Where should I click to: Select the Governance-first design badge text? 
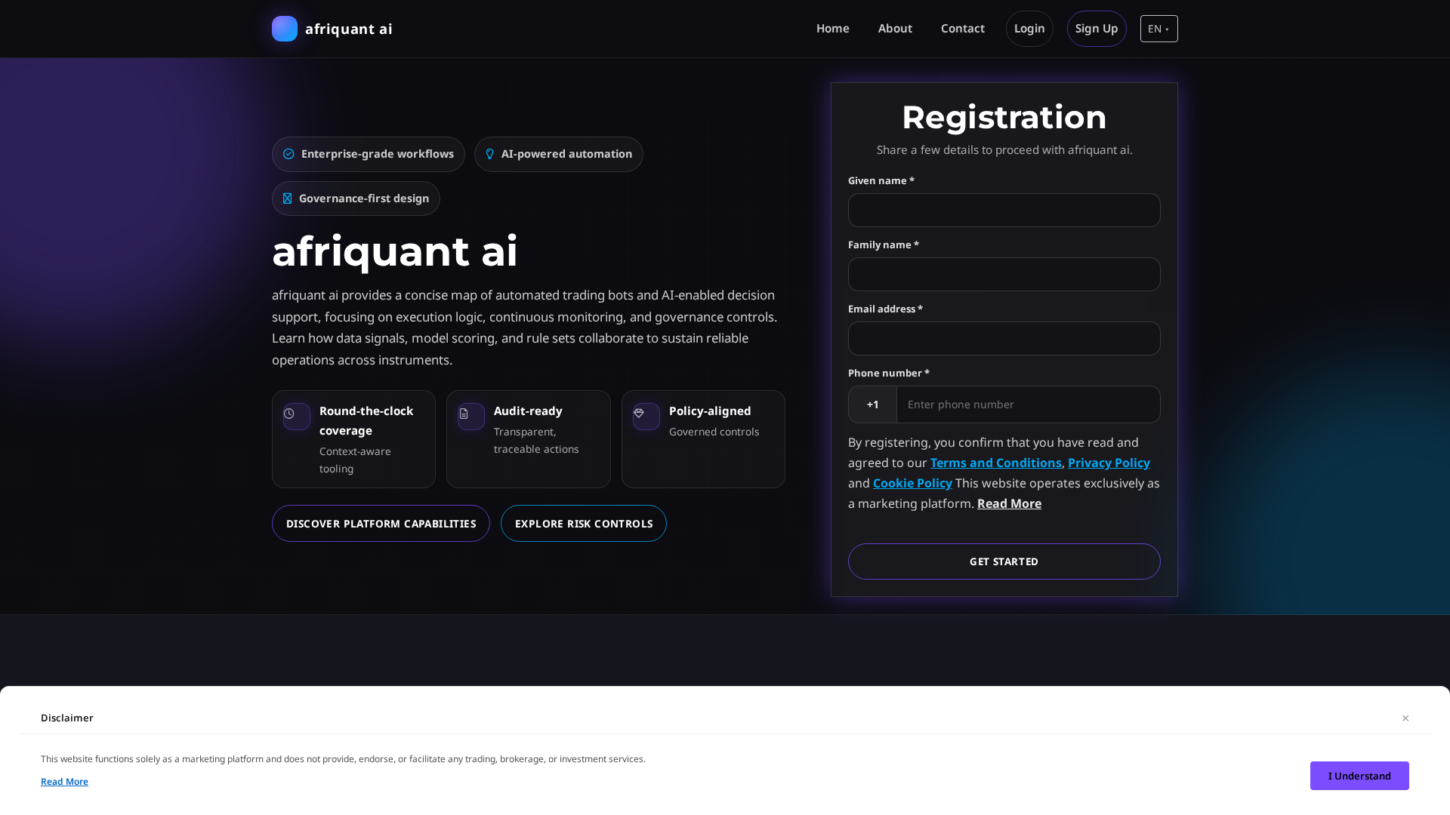[364, 198]
